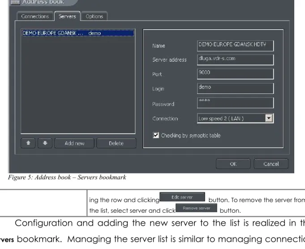Open the Connection type dropdown arrow
Image resolution: width=305 pixels, height=249 pixels.
coord(269,118)
